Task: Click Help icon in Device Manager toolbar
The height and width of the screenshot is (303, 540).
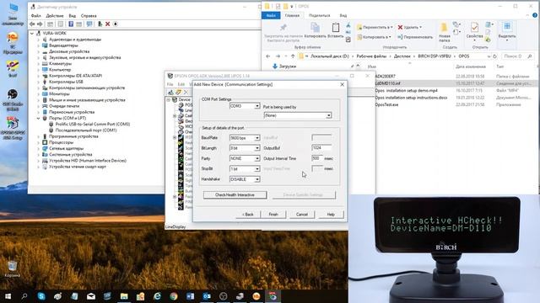Action: (71, 24)
